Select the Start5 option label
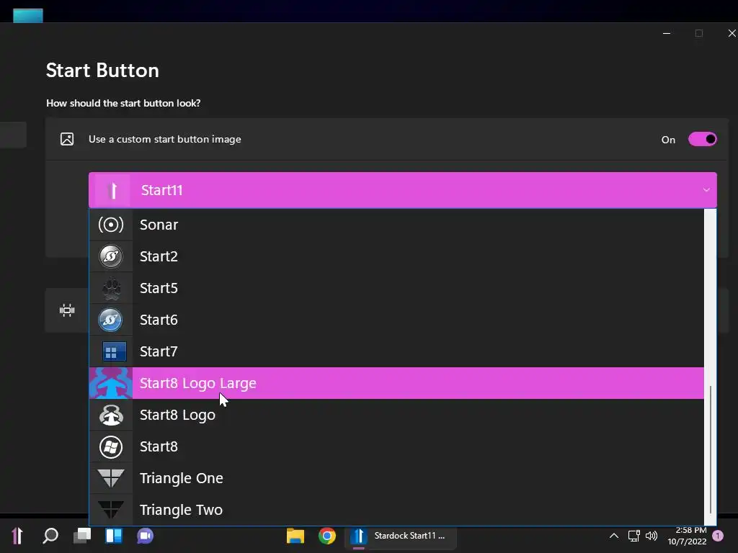The width and height of the screenshot is (738, 553). tap(159, 288)
